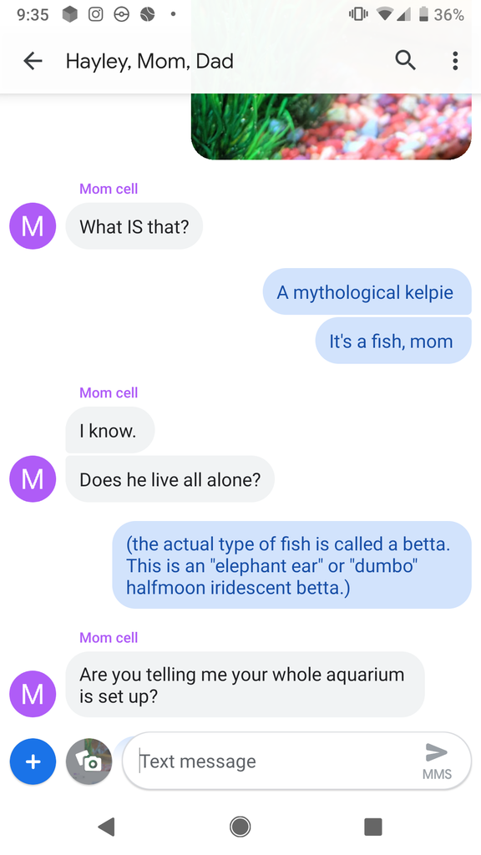Screen dimensions: 481x855
Task: Select the "I know." message bubble
Action: [x=110, y=430]
